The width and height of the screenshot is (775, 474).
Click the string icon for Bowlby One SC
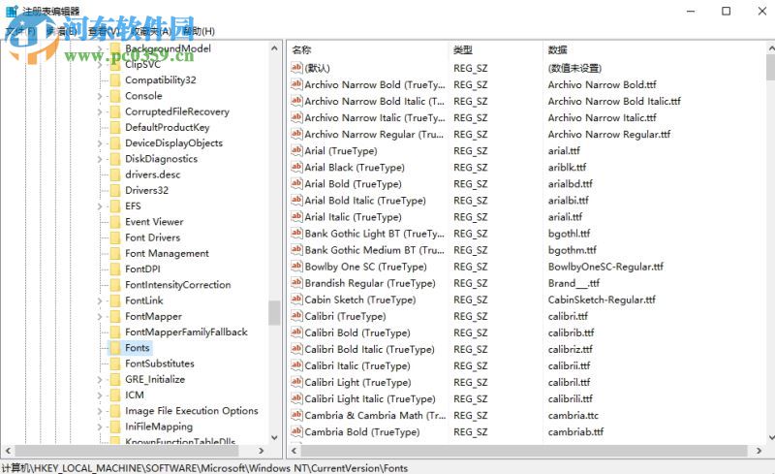point(296,267)
